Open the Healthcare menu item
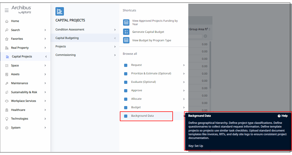The height and width of the screenshot is (155, 292). 18,110
